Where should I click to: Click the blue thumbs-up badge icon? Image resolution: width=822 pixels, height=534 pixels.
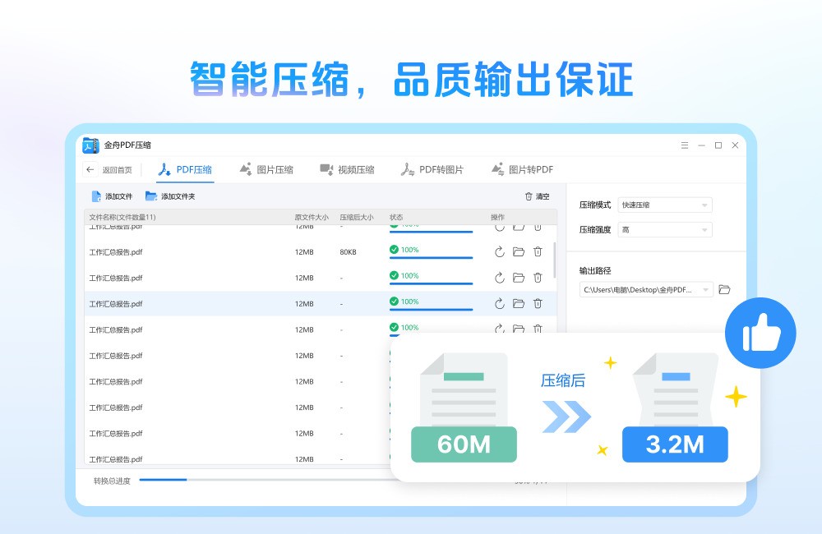point(760,334)
